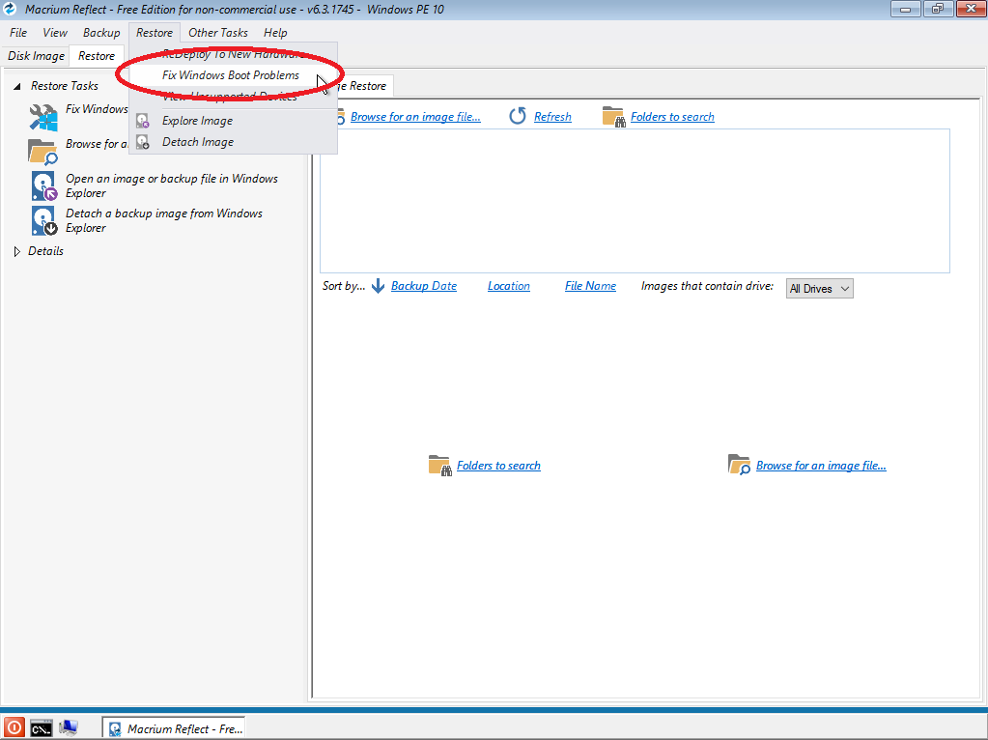Click the lower Browse for image file icon

[739, 465]
